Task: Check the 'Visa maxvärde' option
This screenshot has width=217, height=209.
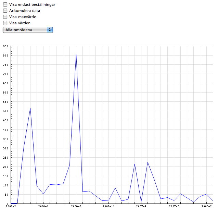Action: 5,17
